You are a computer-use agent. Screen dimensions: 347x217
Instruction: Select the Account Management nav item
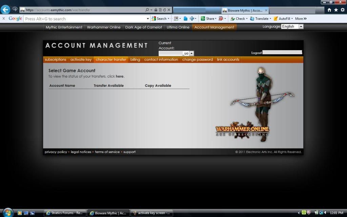pyautogui.click(x=214, y=27)
